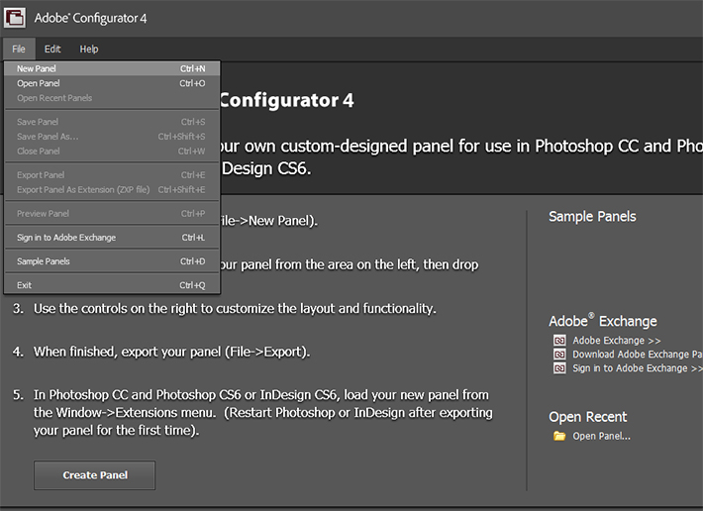Open the Edit menu

pyautogui.click(x=52, y=49)
